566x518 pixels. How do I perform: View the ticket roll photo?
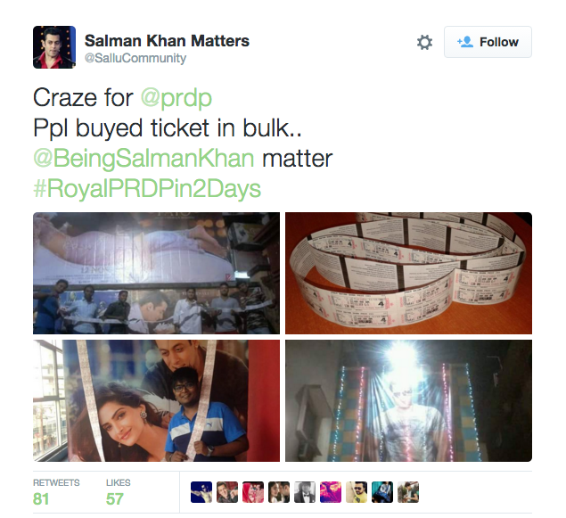[x=408, y=273]
